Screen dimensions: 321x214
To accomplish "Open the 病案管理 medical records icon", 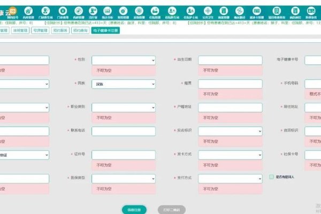I will [x=224, y=13].
